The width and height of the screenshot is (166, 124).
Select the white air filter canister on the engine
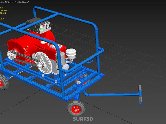click(x=71, y=54)
